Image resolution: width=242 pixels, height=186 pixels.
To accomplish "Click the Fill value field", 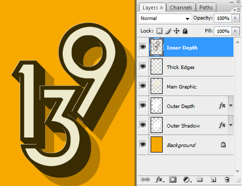I will (223, 31).
